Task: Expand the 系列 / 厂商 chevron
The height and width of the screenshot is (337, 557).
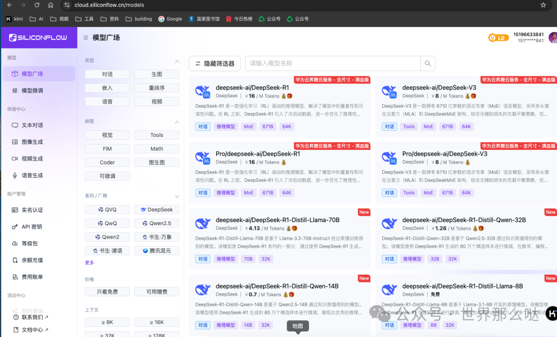Action: click(x=177, y=196)
